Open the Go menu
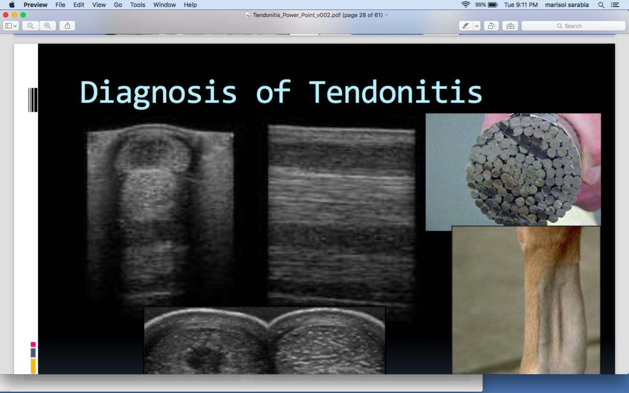 pyautogui.click(x=118, y=5)
